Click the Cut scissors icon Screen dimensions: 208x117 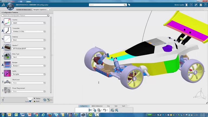click(x=90, y=110)
